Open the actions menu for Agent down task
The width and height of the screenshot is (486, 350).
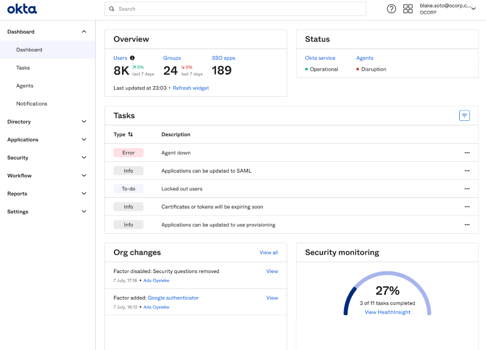click(x=467, y=153)
